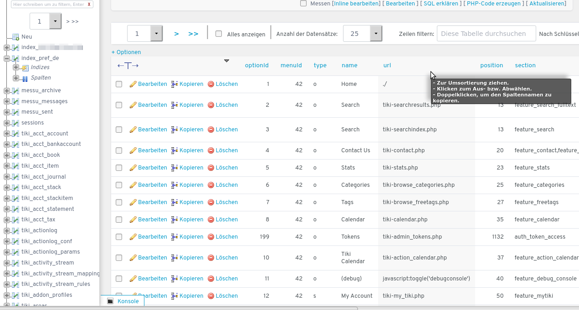Click the pencil icon in Contact Us row
Screen dimensions: 579x310
[x=133, y=150]
